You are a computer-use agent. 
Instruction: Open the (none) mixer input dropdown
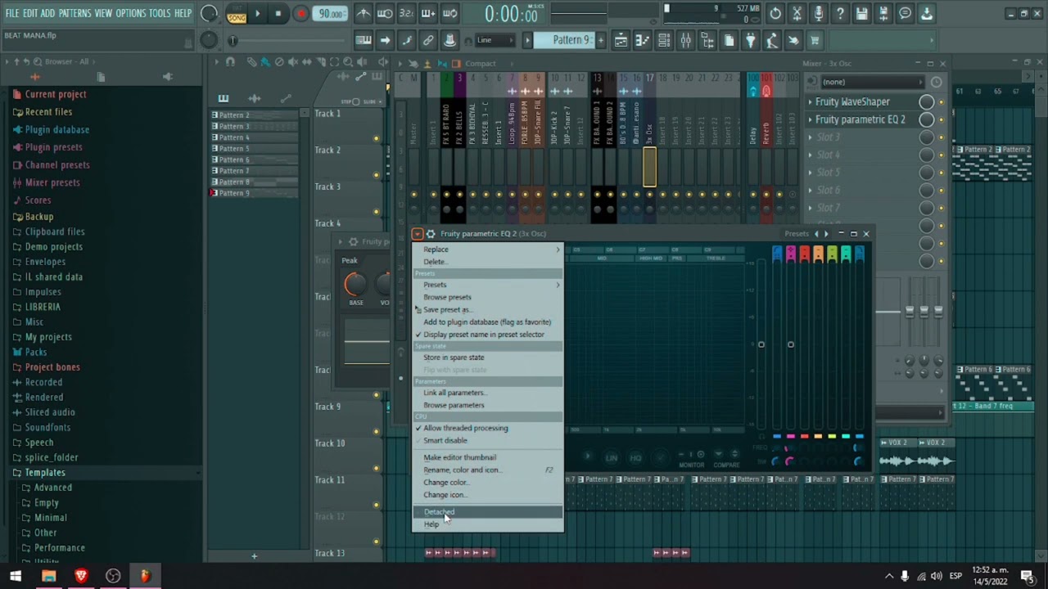coord(873,82)
